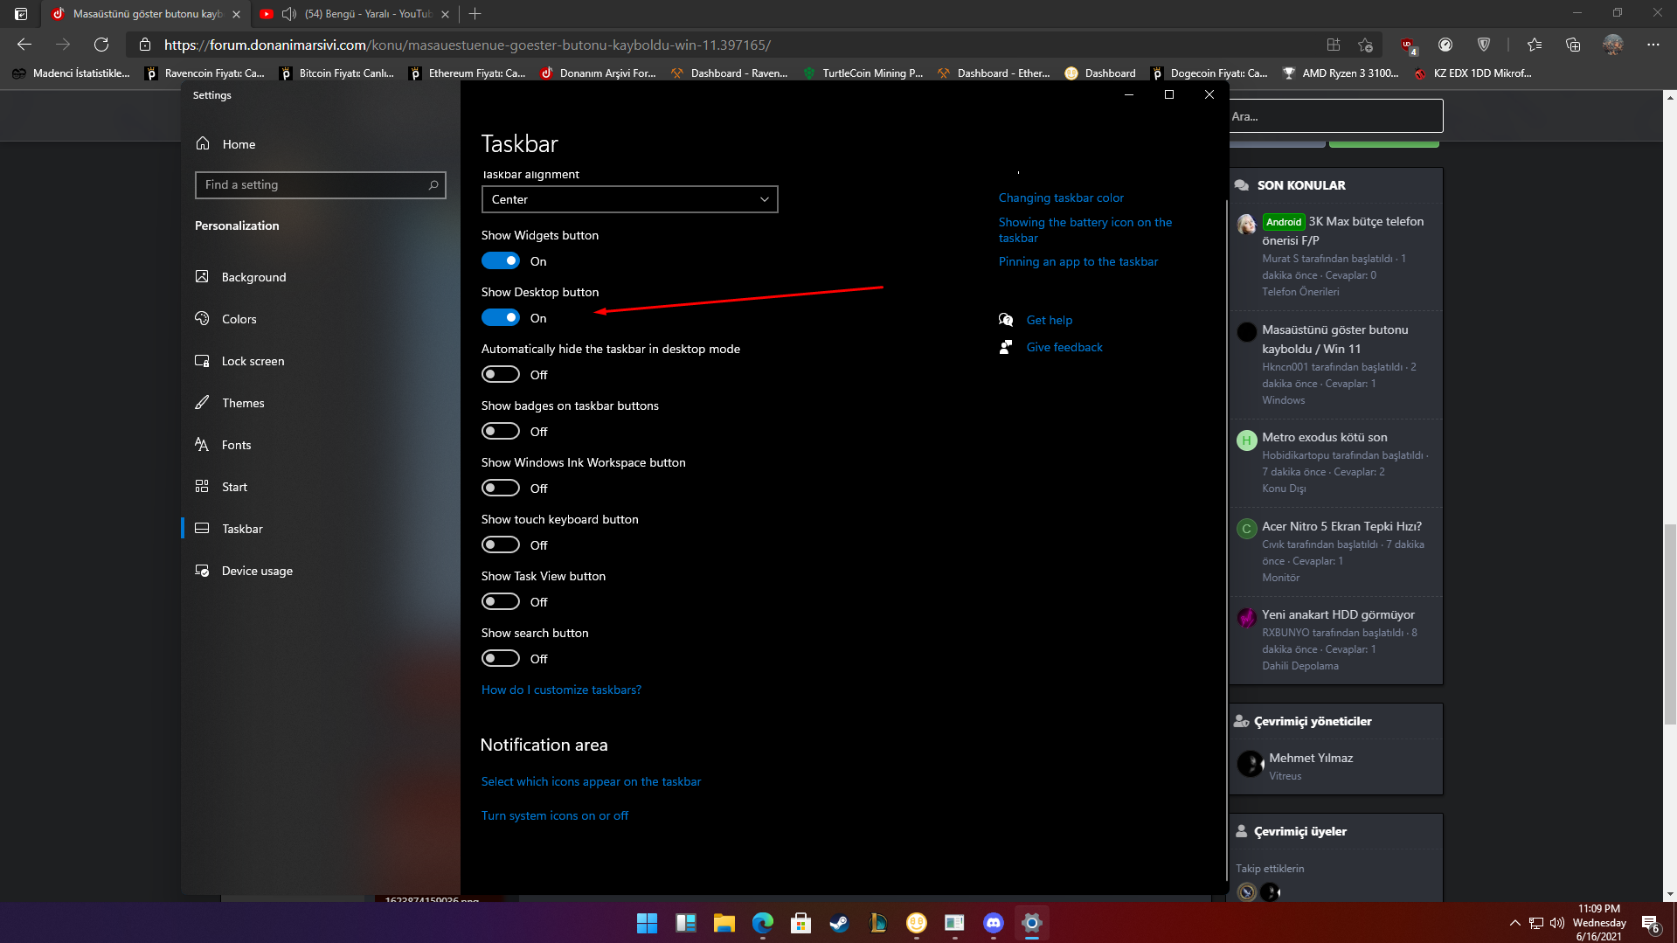
Task: Click the forum Ara search field
Action: tap(1336, 116)
